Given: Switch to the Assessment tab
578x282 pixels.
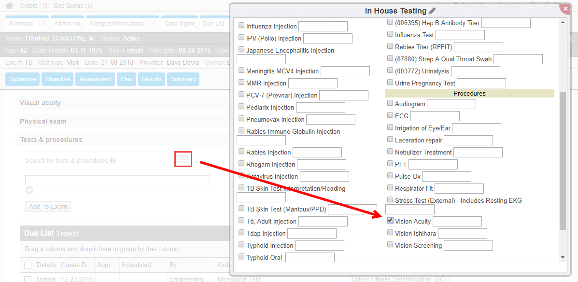Looking at the screenshot, I should pyautogui.click(x=95, y=79).
